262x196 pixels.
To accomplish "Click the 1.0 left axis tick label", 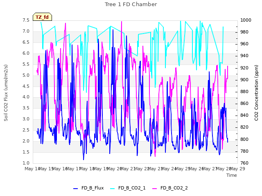I will (26, 163).
